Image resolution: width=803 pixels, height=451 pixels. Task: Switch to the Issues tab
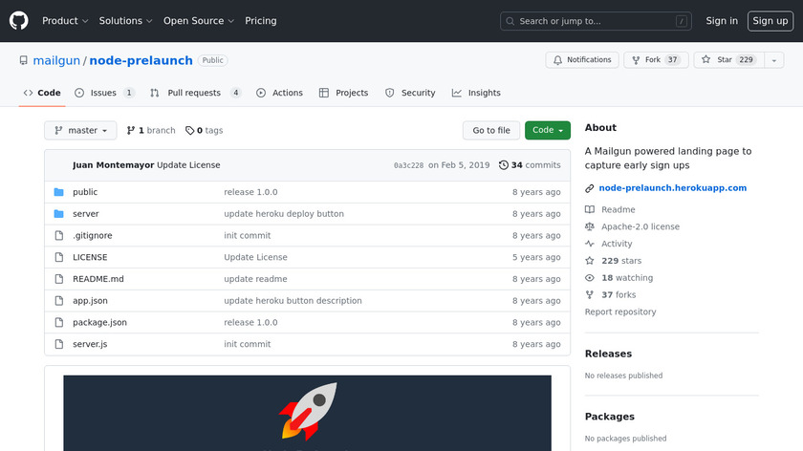click(x=105, y=93)
